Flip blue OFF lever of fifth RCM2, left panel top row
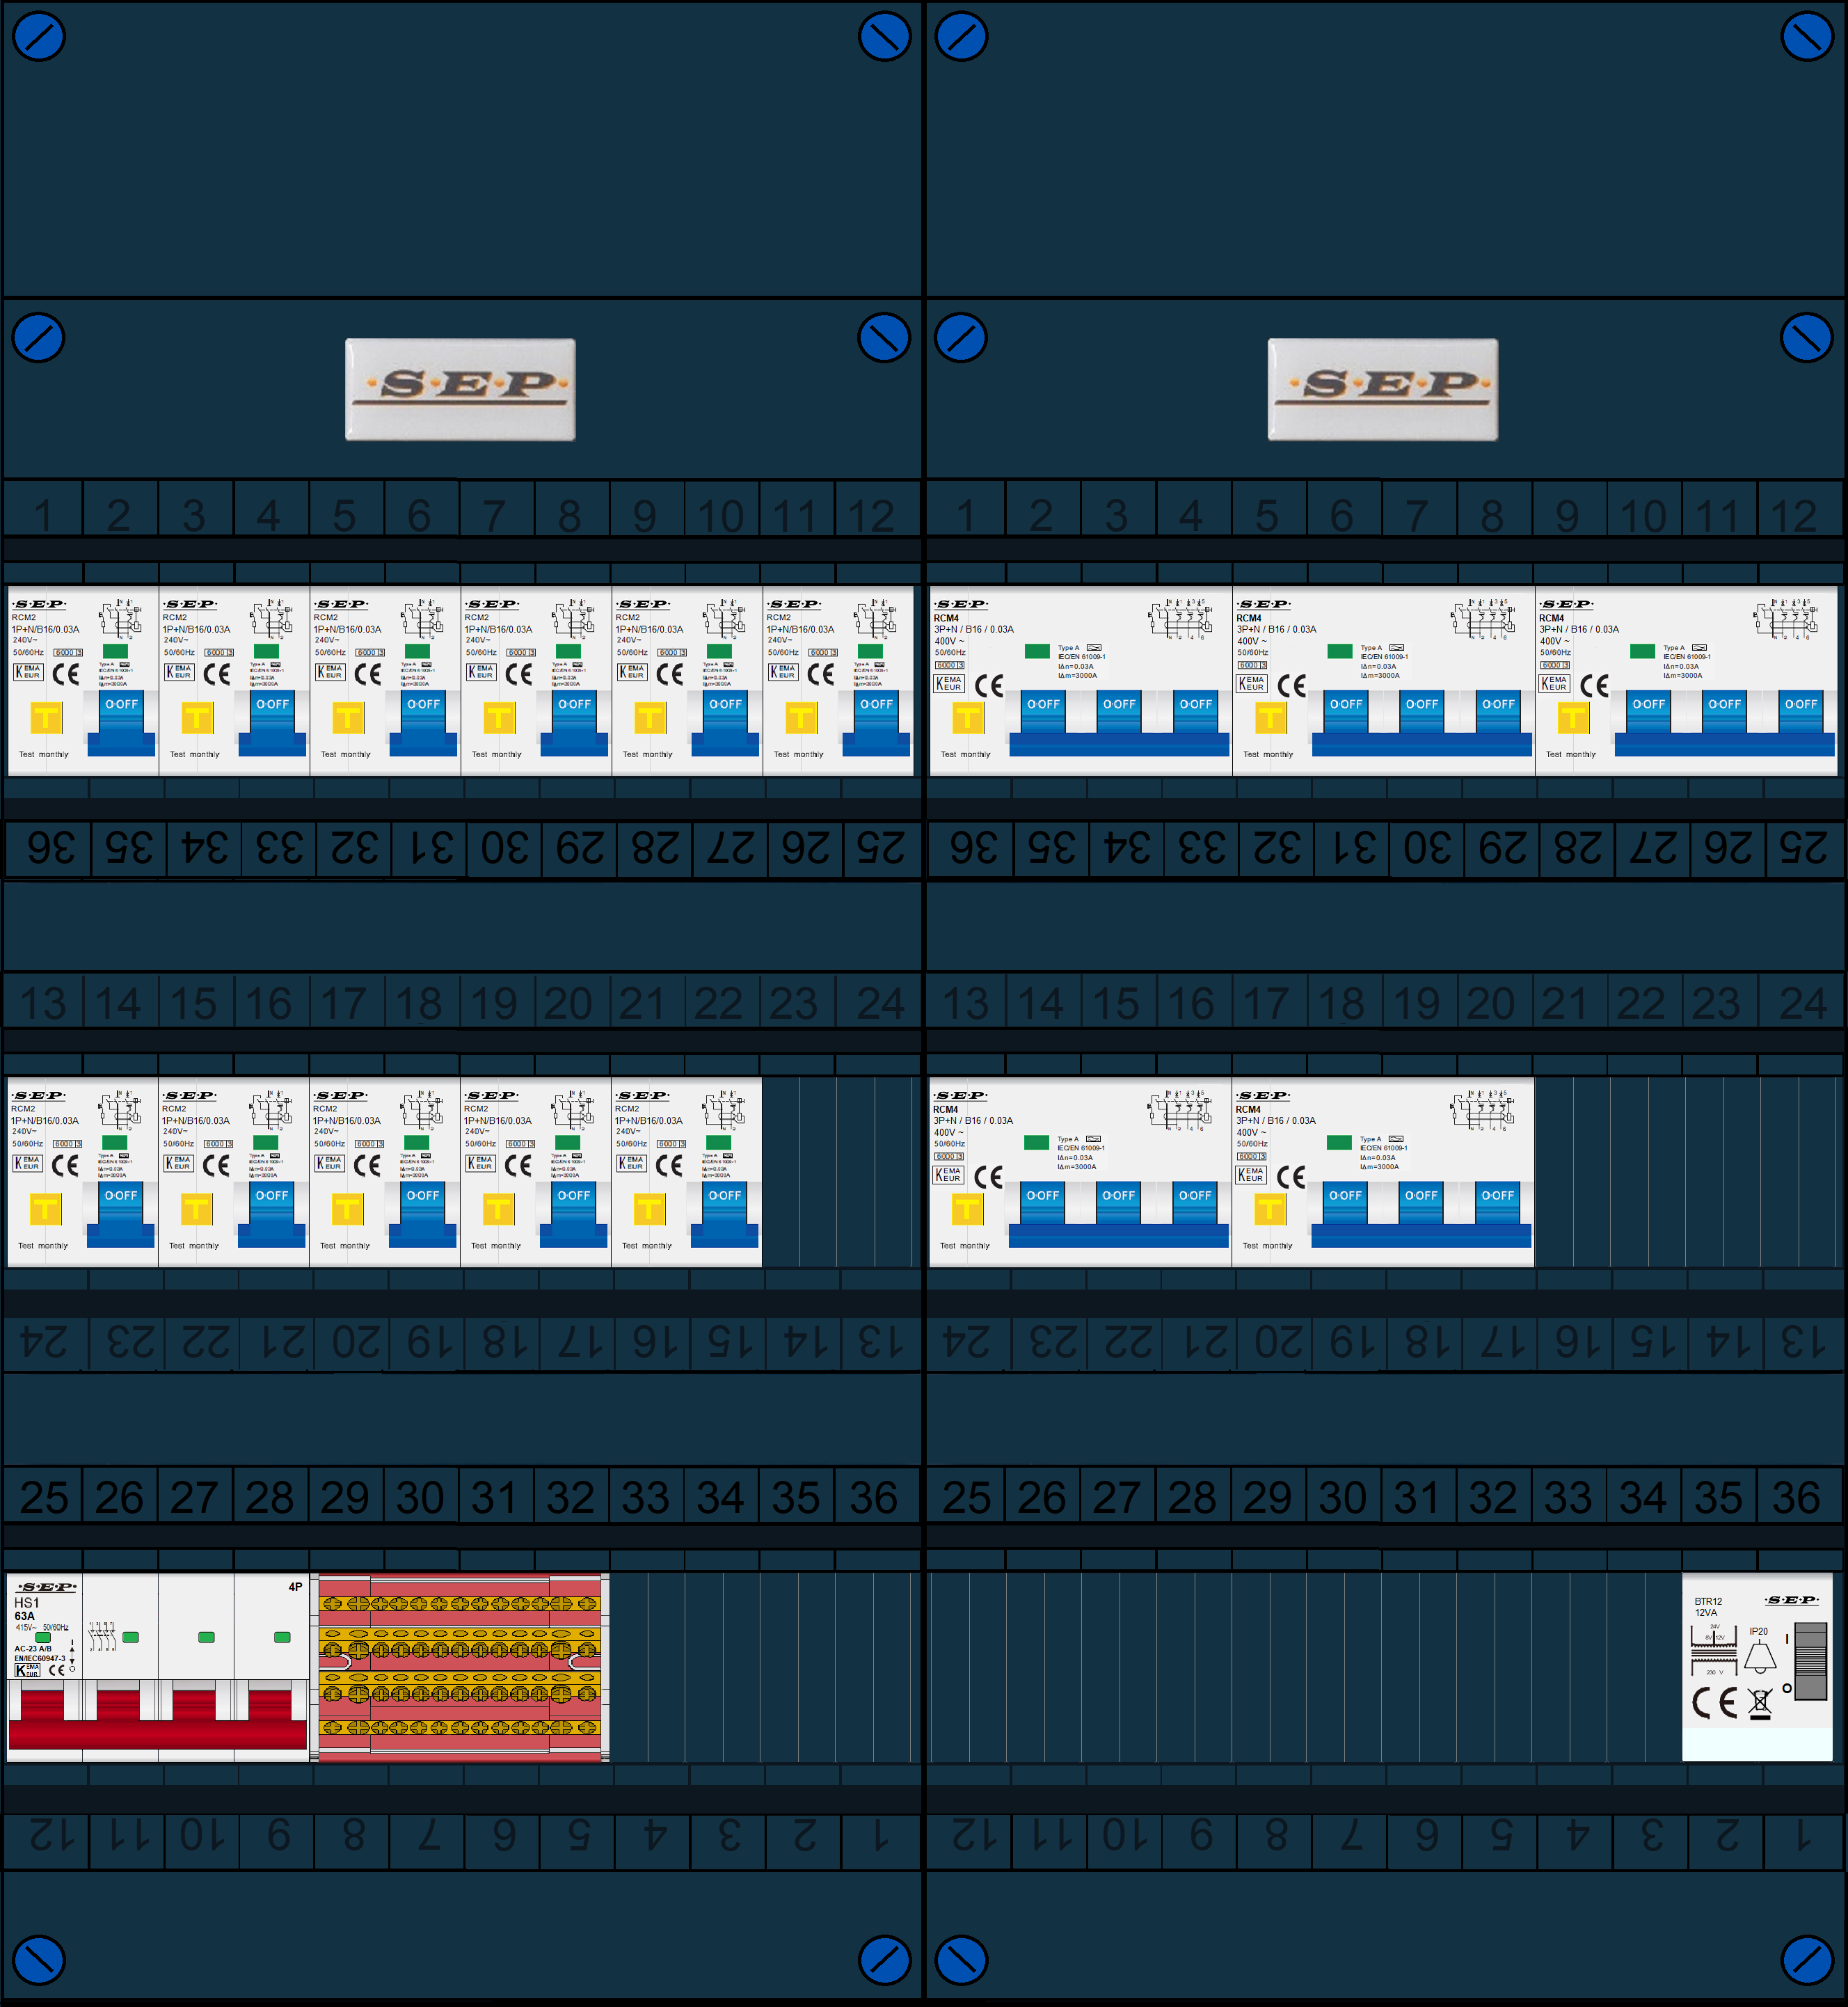The height and width of the screenshot is (2007, 1848). 725,722
